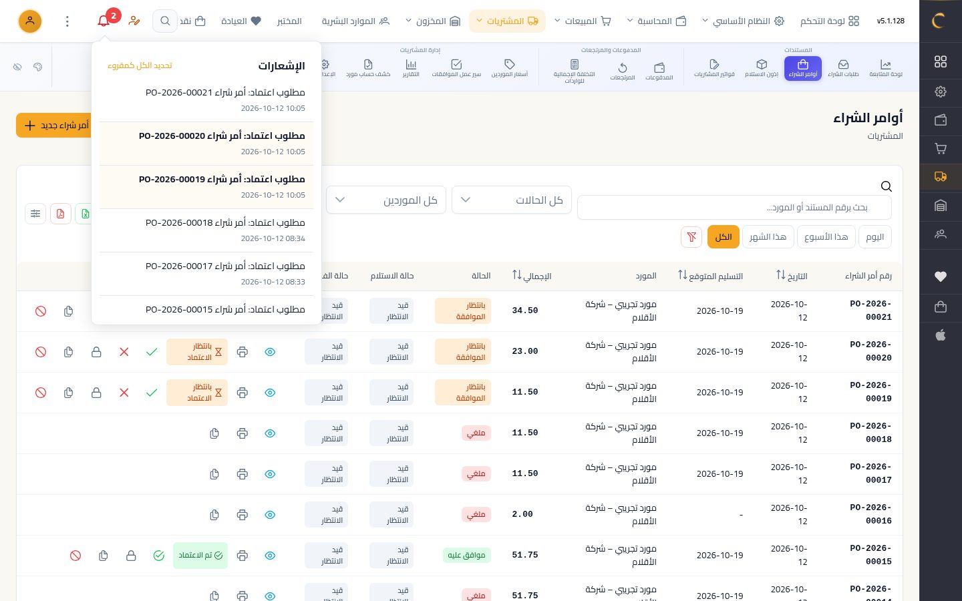962x601 pixels.
Task: Click أمر شراء جديد button
Action: [56, 126]
